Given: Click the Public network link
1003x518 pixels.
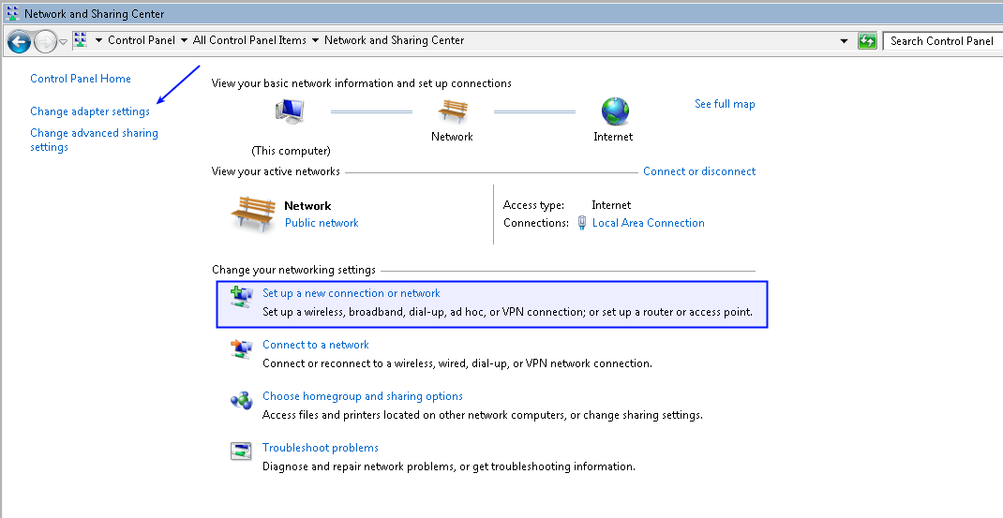Looking at the screenshot, I should [x=322, y=223].
